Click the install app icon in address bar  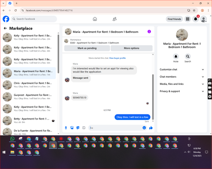coord(189,11)
